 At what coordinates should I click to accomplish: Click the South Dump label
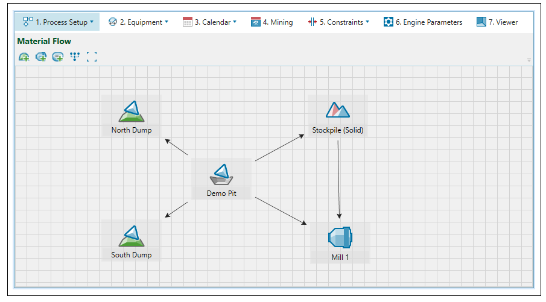[x=132, y=255]
